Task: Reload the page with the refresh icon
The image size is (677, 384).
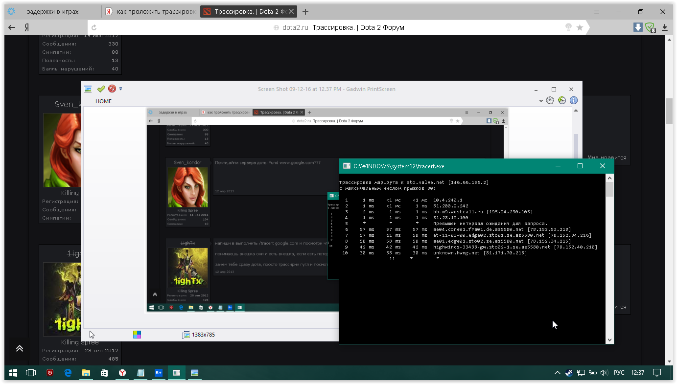Action: [x=94, y=28]
